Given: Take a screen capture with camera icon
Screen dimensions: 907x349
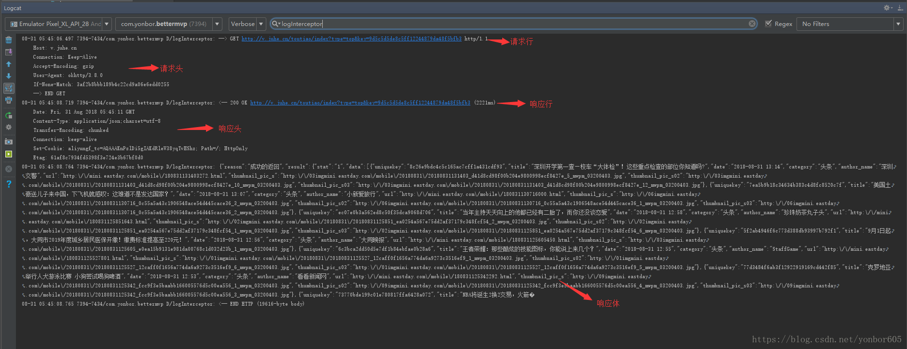Looking at the screenshot, I should [x=9, y=142].
